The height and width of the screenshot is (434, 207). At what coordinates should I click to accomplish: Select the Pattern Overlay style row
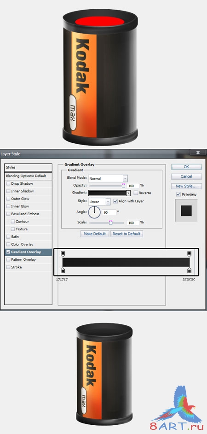click(x=28, y=260)
